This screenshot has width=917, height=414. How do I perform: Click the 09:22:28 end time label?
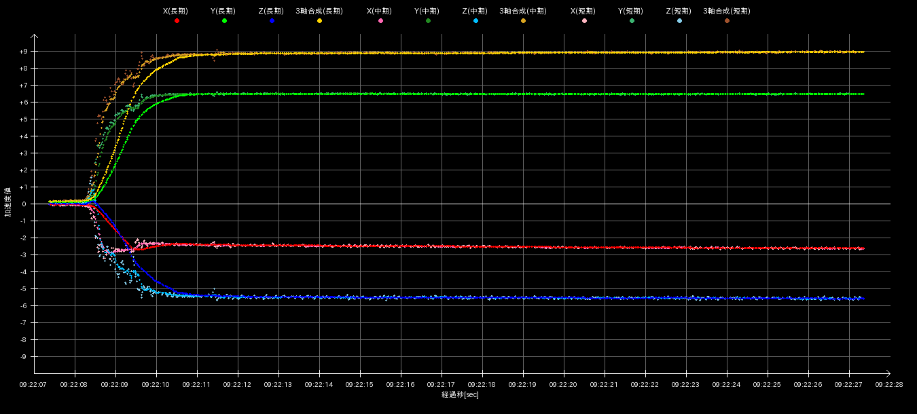coord(889,384)
